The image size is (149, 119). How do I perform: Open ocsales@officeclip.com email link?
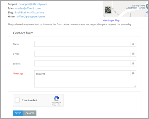coord(28,8)
